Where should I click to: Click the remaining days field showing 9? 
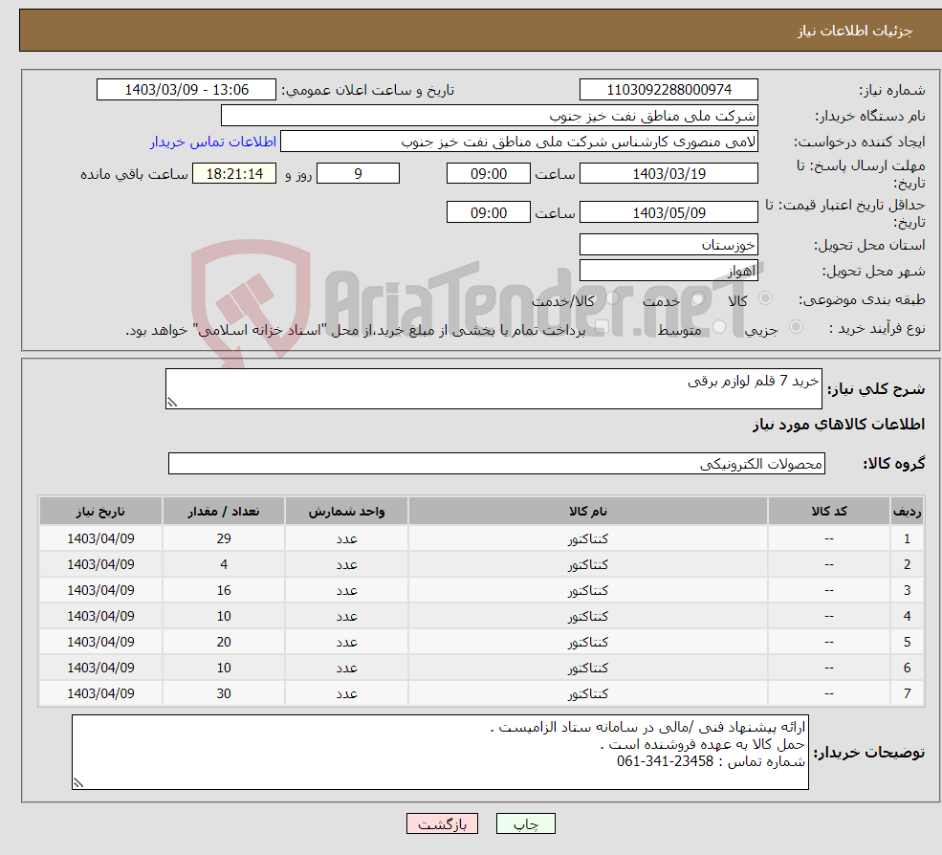coord(358,174)
